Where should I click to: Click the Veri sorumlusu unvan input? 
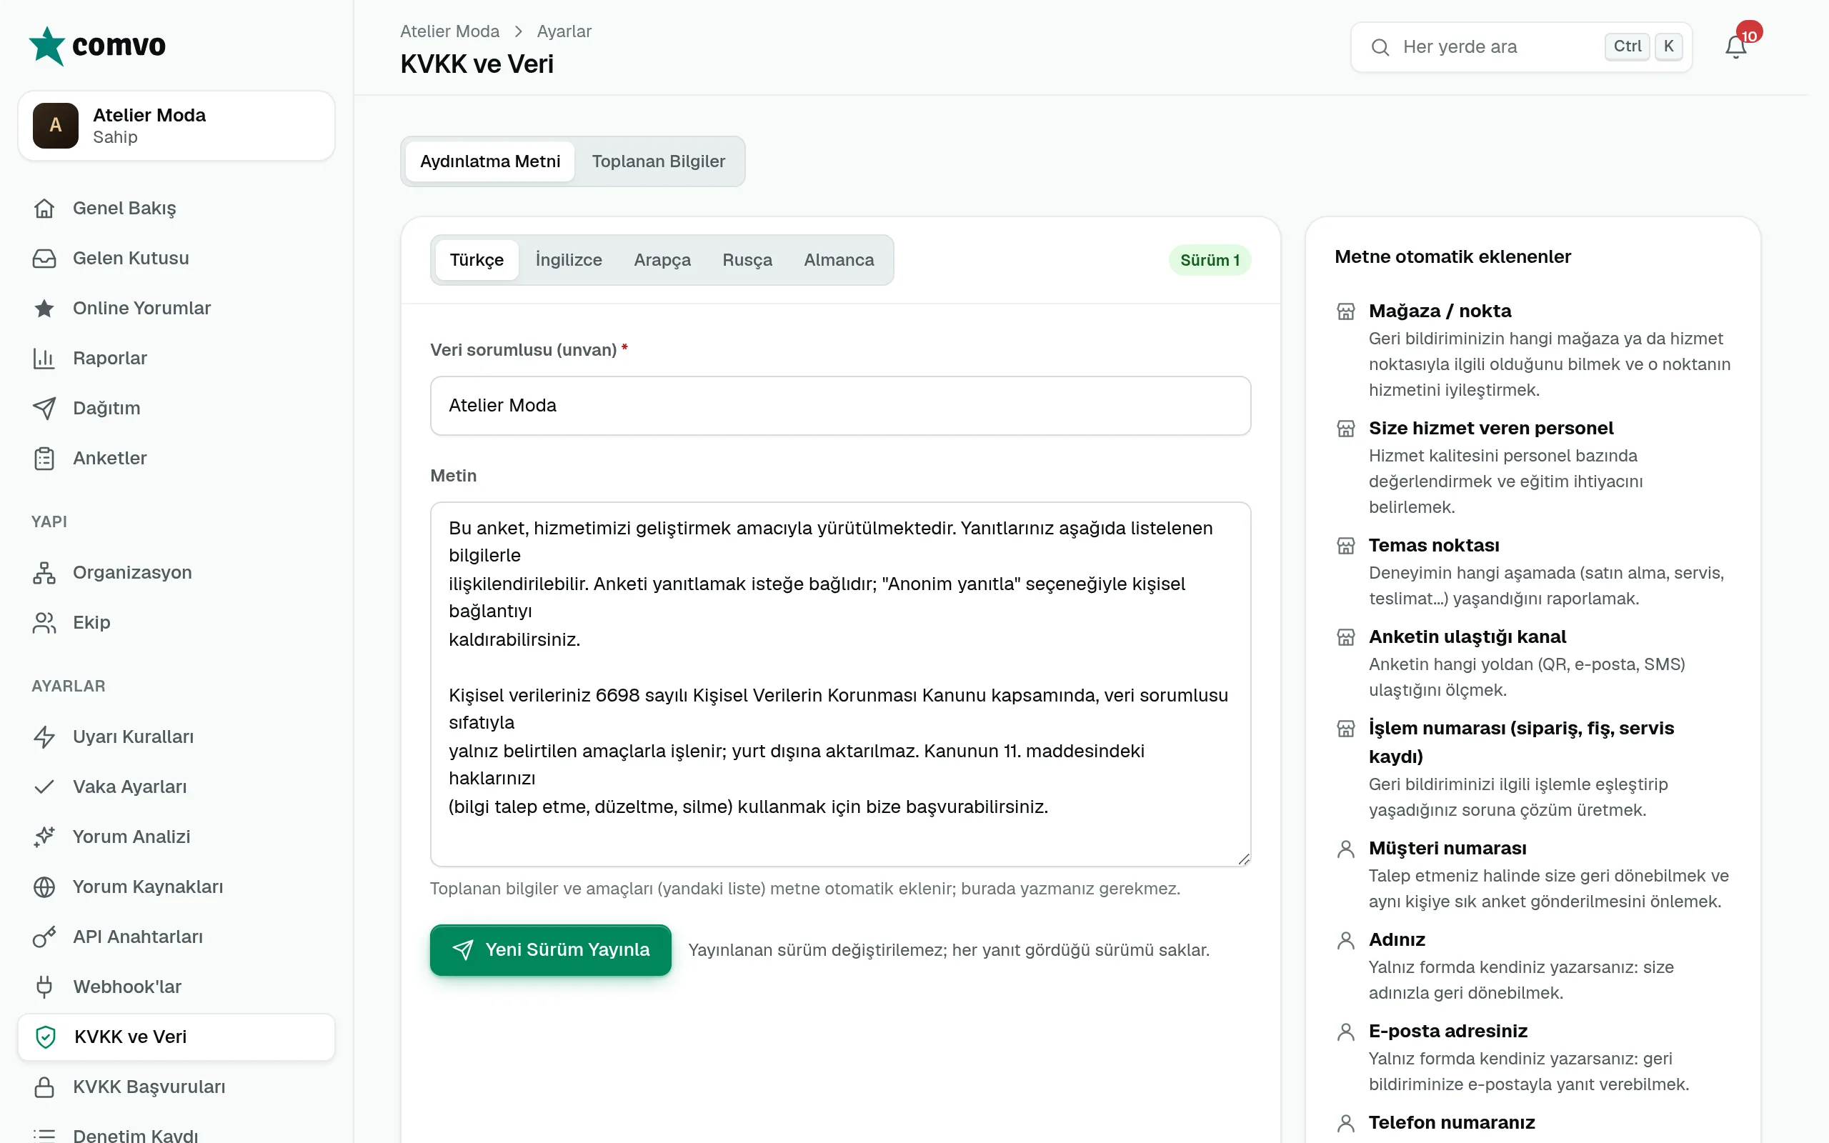click(x=840, y=405)
